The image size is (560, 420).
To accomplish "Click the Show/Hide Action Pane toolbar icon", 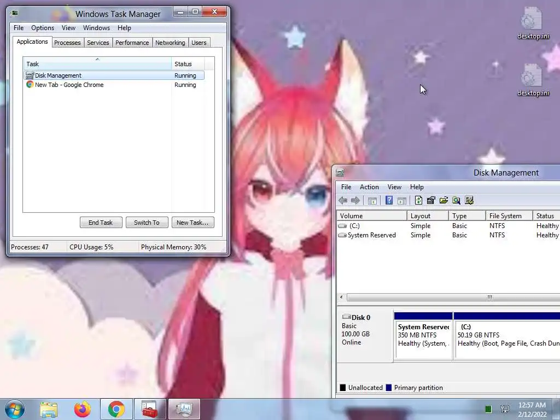I will [x=402, y=201].
